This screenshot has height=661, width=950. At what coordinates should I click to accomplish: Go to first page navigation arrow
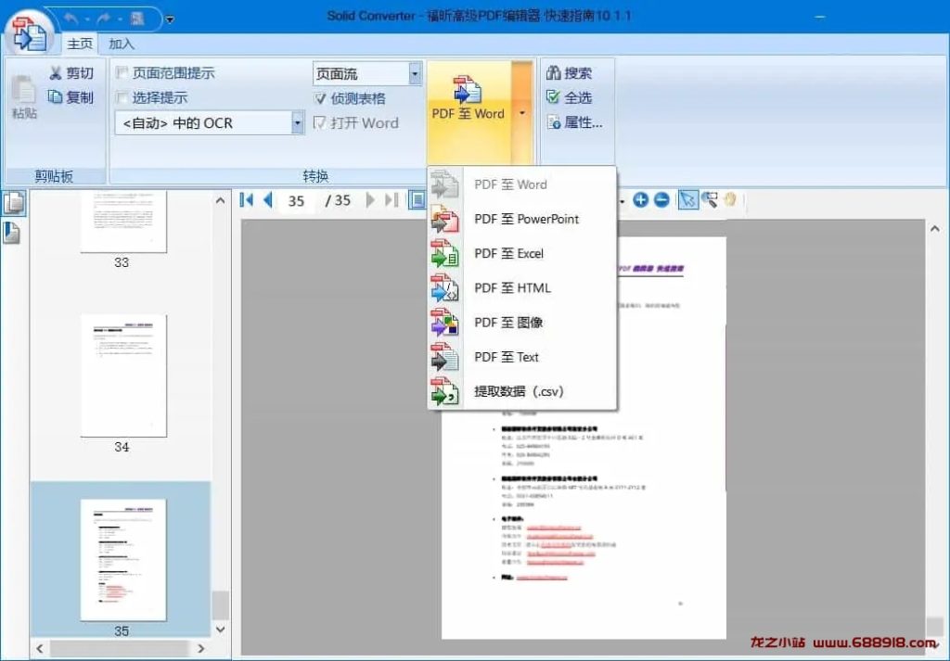click(246, 199)
